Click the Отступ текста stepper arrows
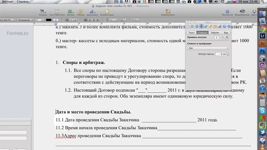Image resolution: width=267 pixels, height=150 pixels. tap(228, 54)
